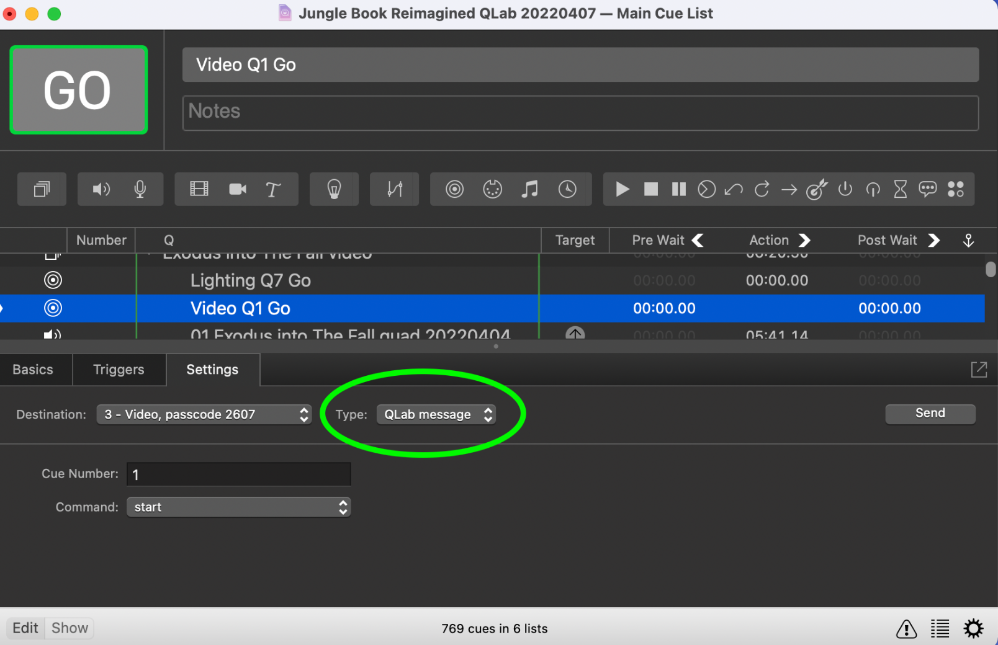Screen dimensions: 998x645
Task: Click the Cue Number input field
Action: [239, 474]
